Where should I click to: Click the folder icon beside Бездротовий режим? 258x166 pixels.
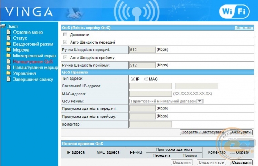click(9, 44)
